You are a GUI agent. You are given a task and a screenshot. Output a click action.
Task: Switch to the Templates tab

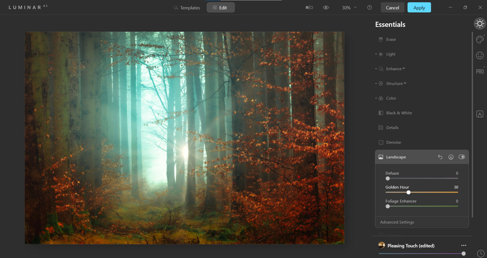point(187,8)
